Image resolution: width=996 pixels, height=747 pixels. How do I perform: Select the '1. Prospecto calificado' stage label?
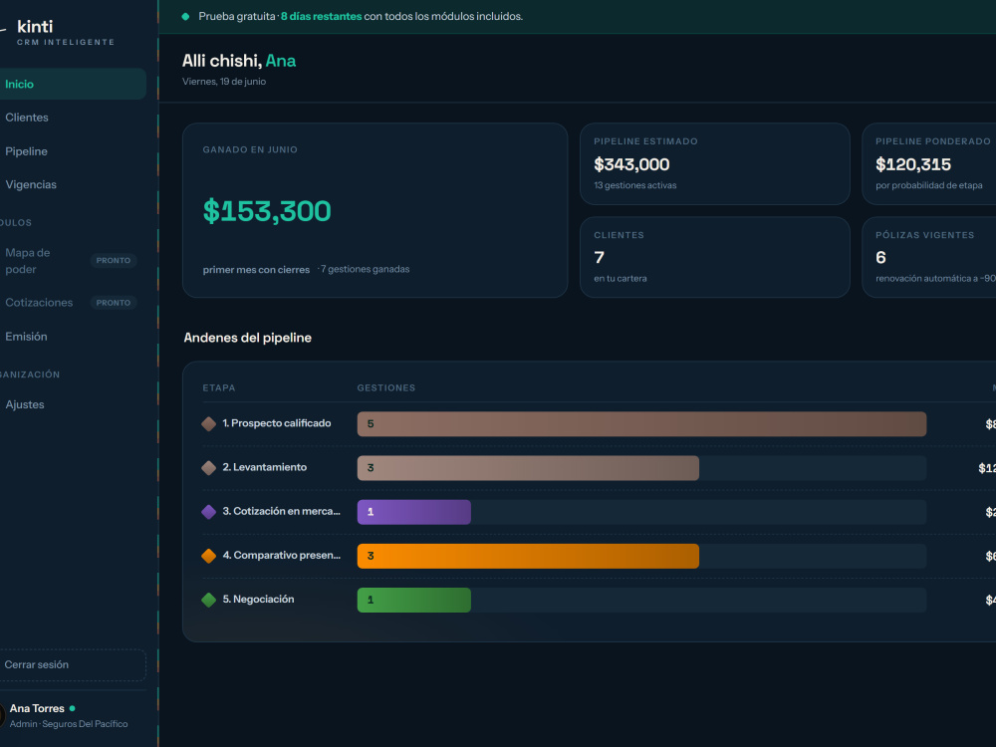point(276,423)
